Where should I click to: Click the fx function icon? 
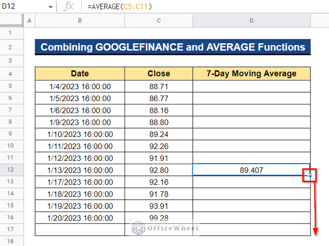tap(69, 7)
